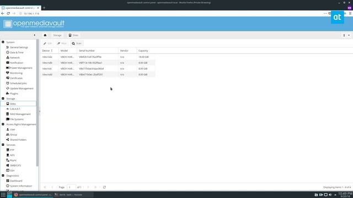Collapse the System tree section
Image resolution: width=353 pixels, height=198 pixels.
pos(3,42)
